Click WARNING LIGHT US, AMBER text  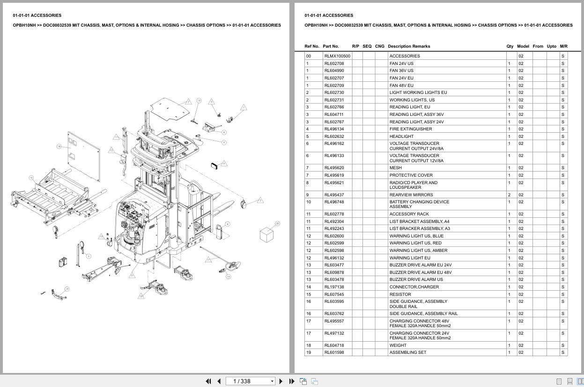(418, 251)
